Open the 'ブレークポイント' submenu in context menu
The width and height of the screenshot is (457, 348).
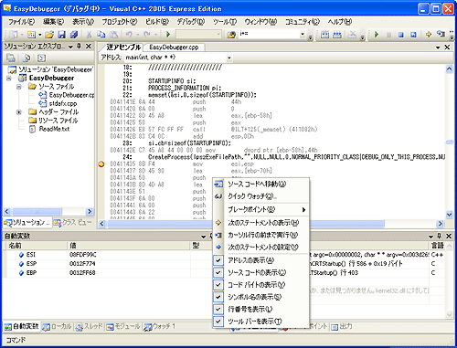pyautogui.click(x=261, y=209)
